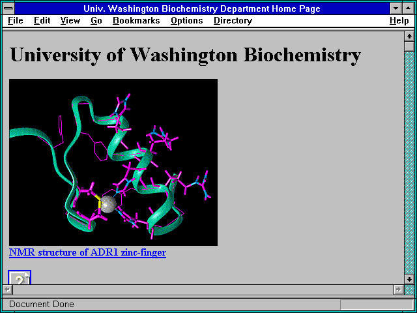Click the vertical scrollbar thumb
Screen dimensions: 417x313
click(409, 46)
